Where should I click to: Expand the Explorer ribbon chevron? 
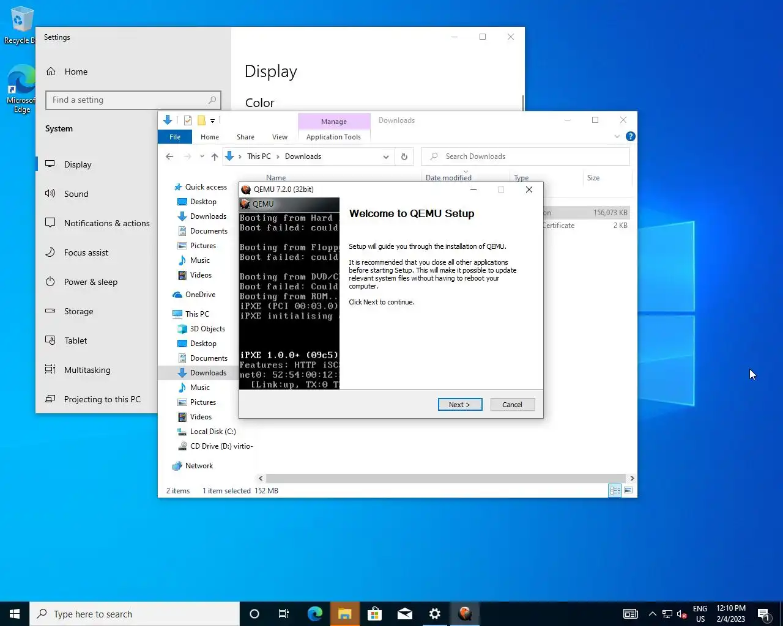click(617, 136)
